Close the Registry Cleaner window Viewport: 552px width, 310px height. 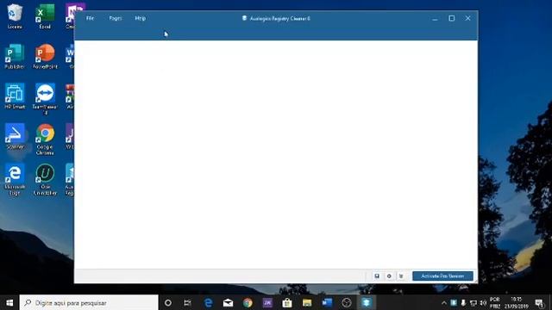pyautogui.click(x=467, y=18)
